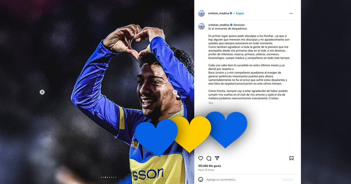Viewport: 351px width, 184px height.
Task: Open the three-dot more options menu
Action: [291, 13]
